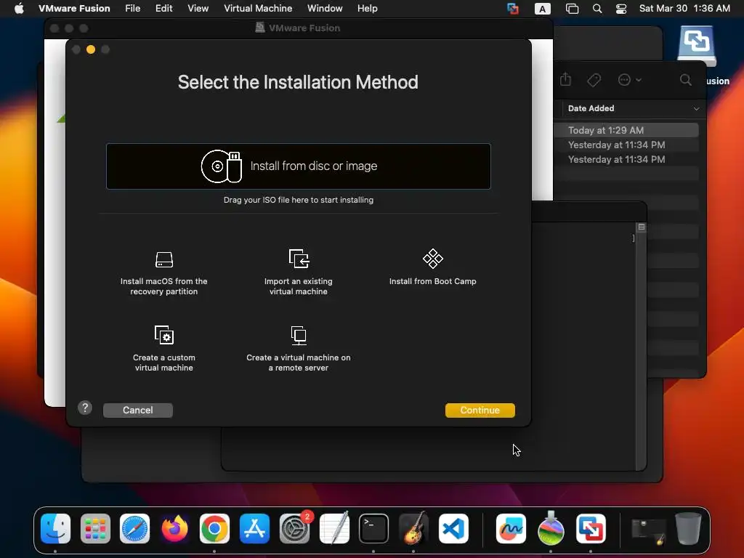Screen dimensions: 744x558
Task: Select the Today at 1:29 AM row
Action: (626, 130)
